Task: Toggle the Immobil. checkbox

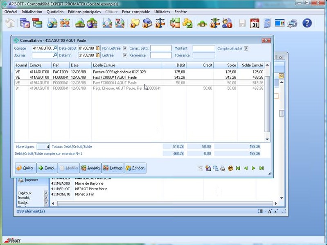Action: [x=46, y=197]
